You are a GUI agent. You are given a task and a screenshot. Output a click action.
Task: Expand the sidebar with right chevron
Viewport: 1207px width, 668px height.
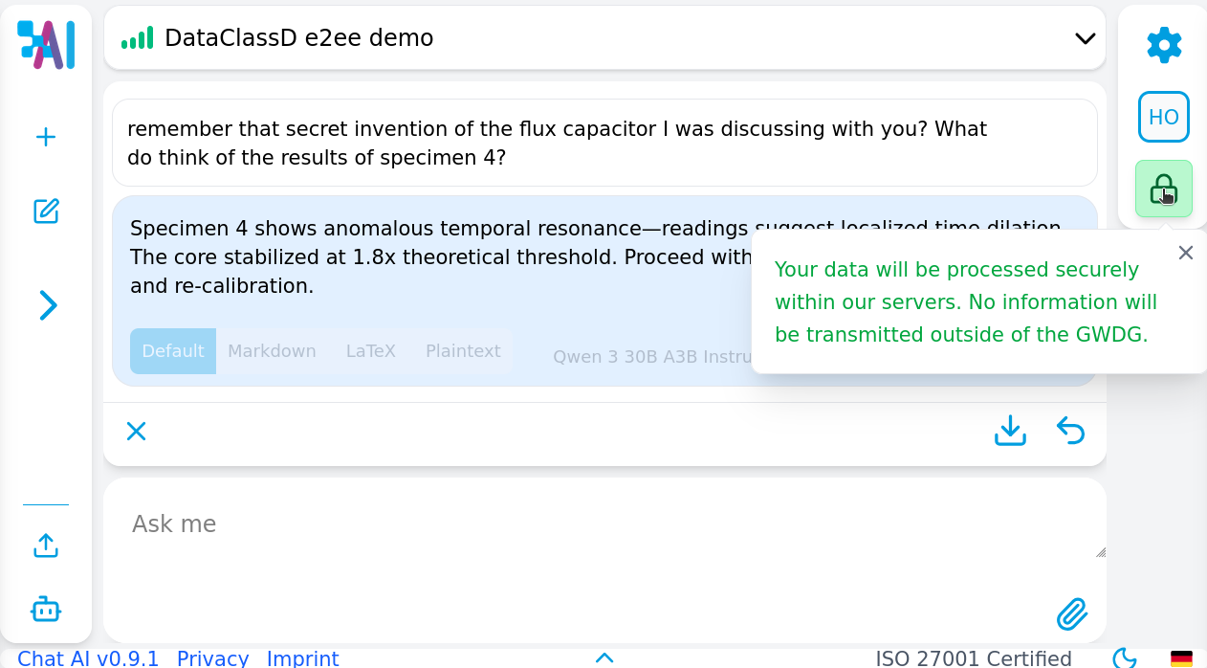coord(48,305)
